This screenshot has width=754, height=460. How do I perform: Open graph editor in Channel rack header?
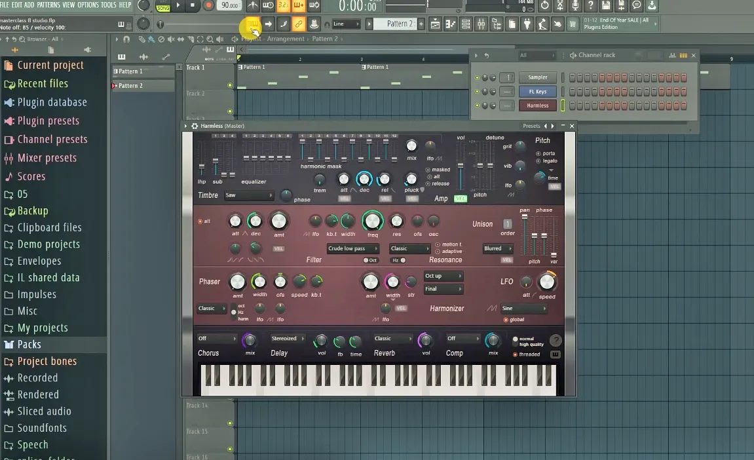pos(672,55)
